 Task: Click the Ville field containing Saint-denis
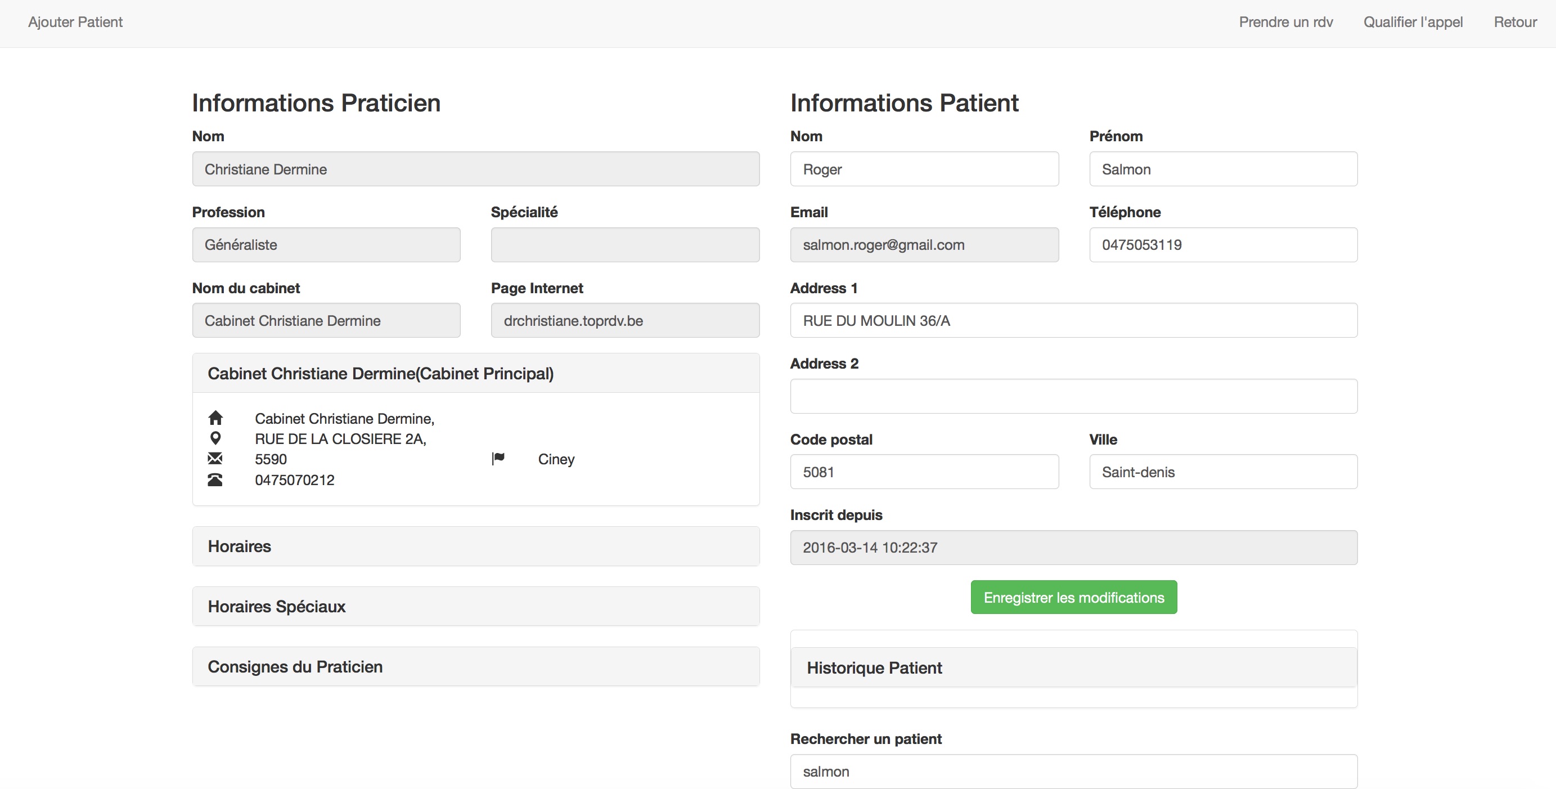1223,472
